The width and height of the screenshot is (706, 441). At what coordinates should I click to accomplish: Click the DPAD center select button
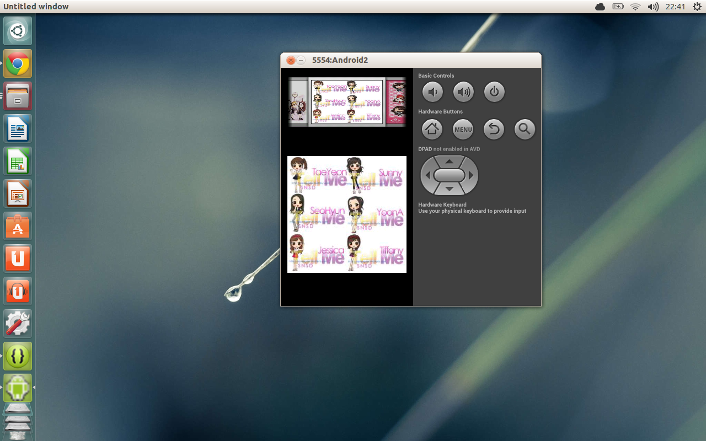[450, 175]
